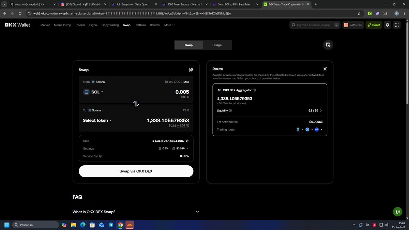Bookmark this page star icon

coord(359,14)
